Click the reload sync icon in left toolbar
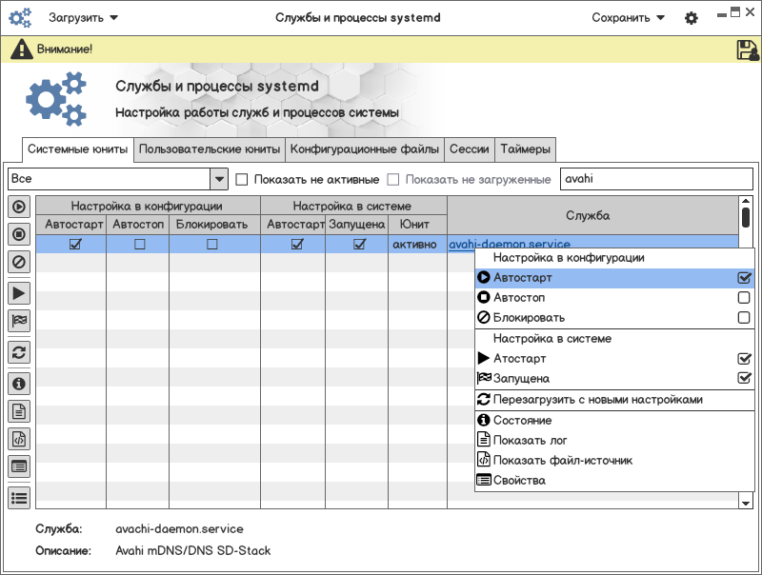 point(19,352)
